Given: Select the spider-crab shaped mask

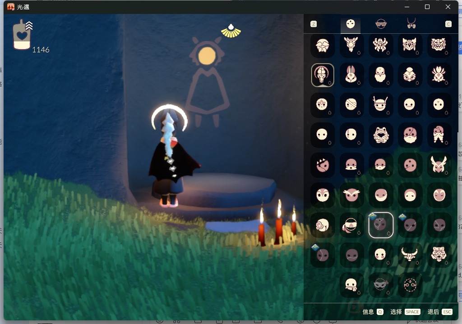Looking at the screenshot, I should click(x=380, y=45).
